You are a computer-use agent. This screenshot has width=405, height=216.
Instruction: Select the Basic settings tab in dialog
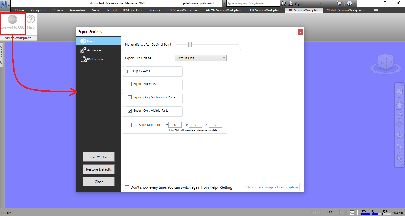(x=99, y=41)
